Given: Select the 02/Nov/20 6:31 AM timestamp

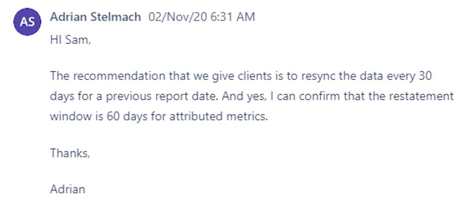Looking at the screenshot, I should point(202,17).
